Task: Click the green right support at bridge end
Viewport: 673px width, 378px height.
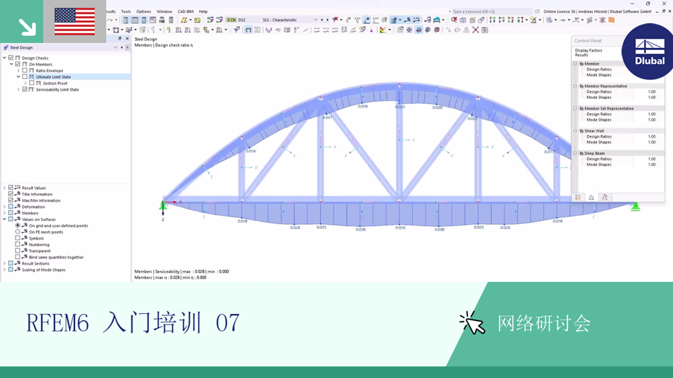Action: tap(635, 207)
